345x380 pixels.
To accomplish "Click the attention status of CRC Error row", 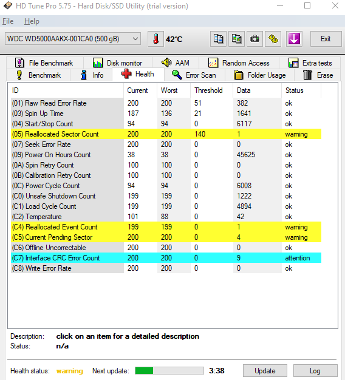I will click(298, 258).
